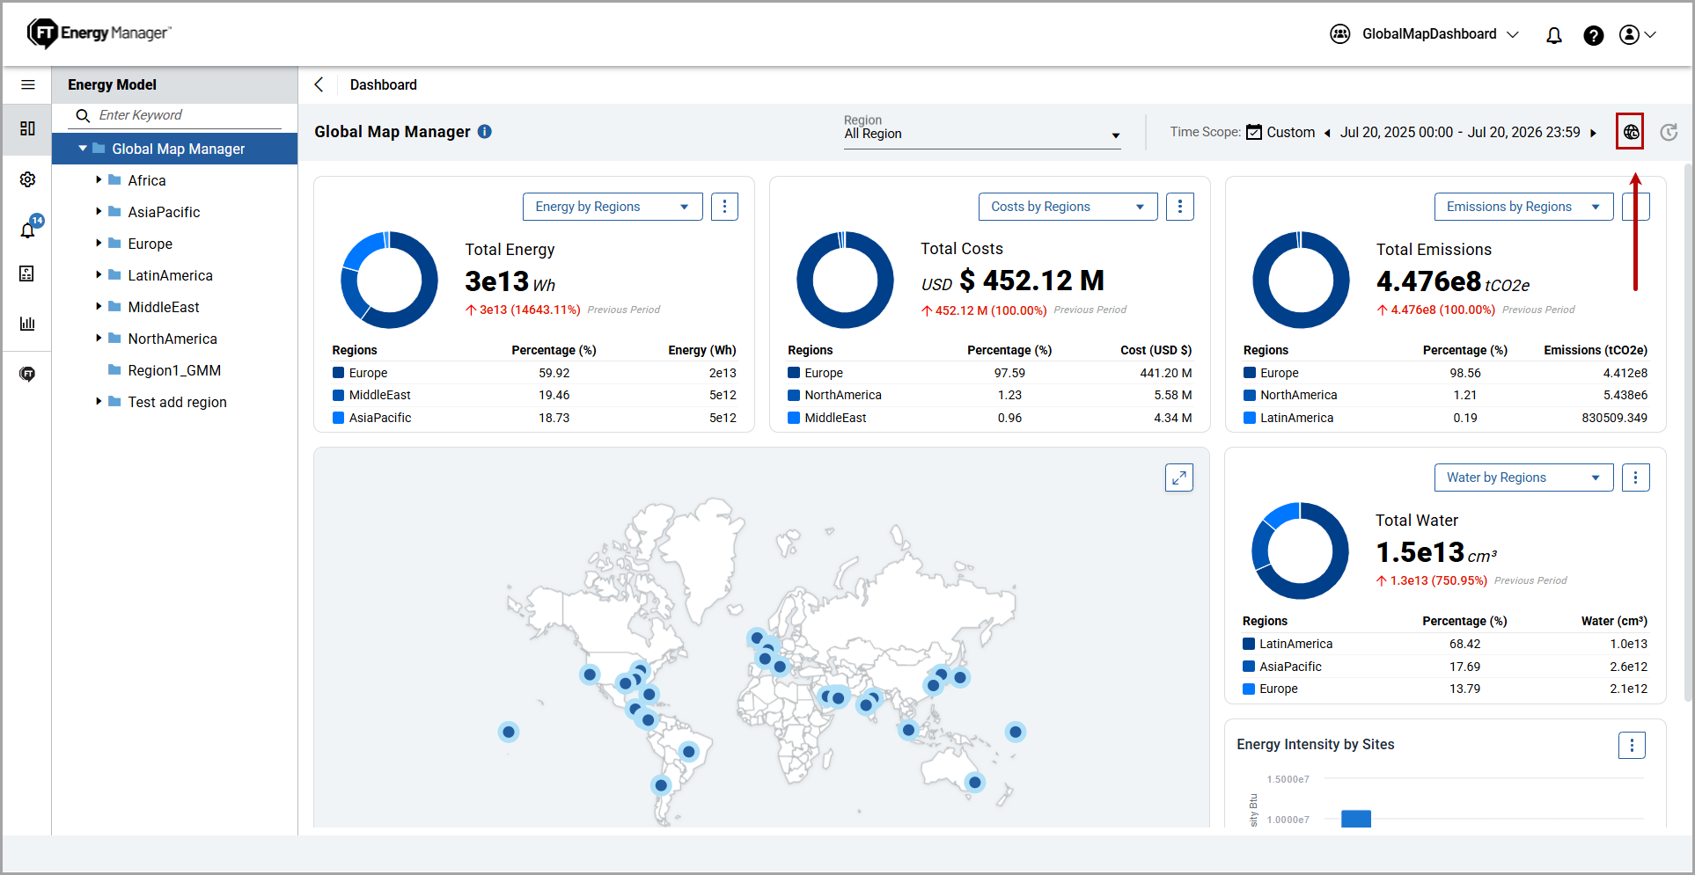The image size is (1695, 875).
Task: Collapse the Global Map Manager tree node
Action: (x=83, y=149)
